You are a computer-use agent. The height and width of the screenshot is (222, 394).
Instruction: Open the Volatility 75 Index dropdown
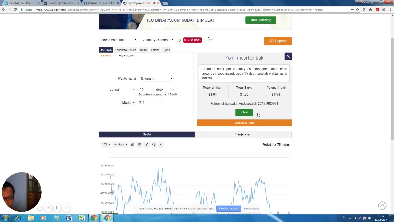point(158,40)
